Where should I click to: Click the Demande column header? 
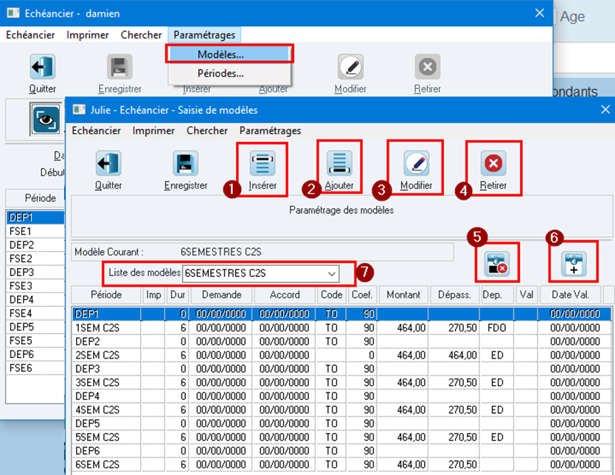(x=222, y=295)
